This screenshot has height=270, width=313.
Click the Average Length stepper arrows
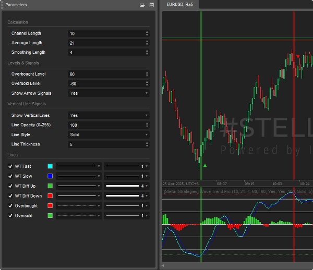[x=147, y=43]
